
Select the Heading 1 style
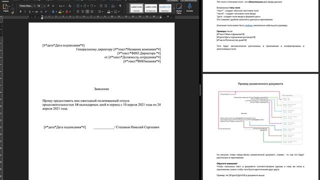[x=165, y=8]
